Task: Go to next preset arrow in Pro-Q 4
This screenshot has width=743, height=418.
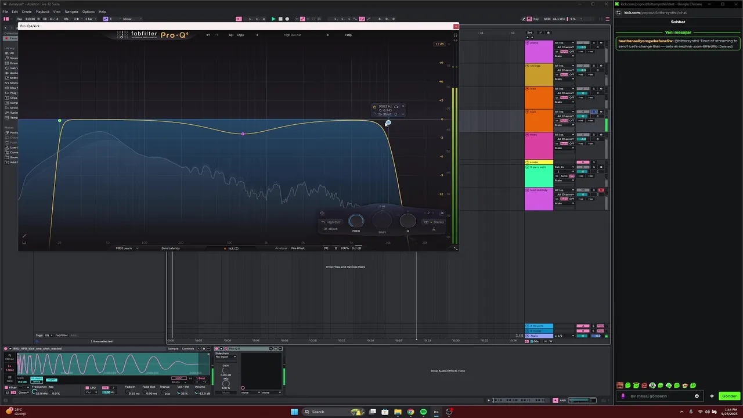Action: (x=327, y=35)
